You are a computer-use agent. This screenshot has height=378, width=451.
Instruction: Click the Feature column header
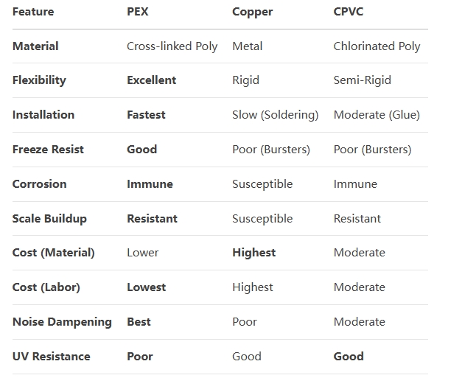(33, 12)
